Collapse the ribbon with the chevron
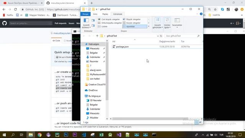The image size is (245, 138). pos(197,14)
